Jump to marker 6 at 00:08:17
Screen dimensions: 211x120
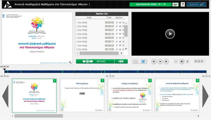click(x=120, y=42)
